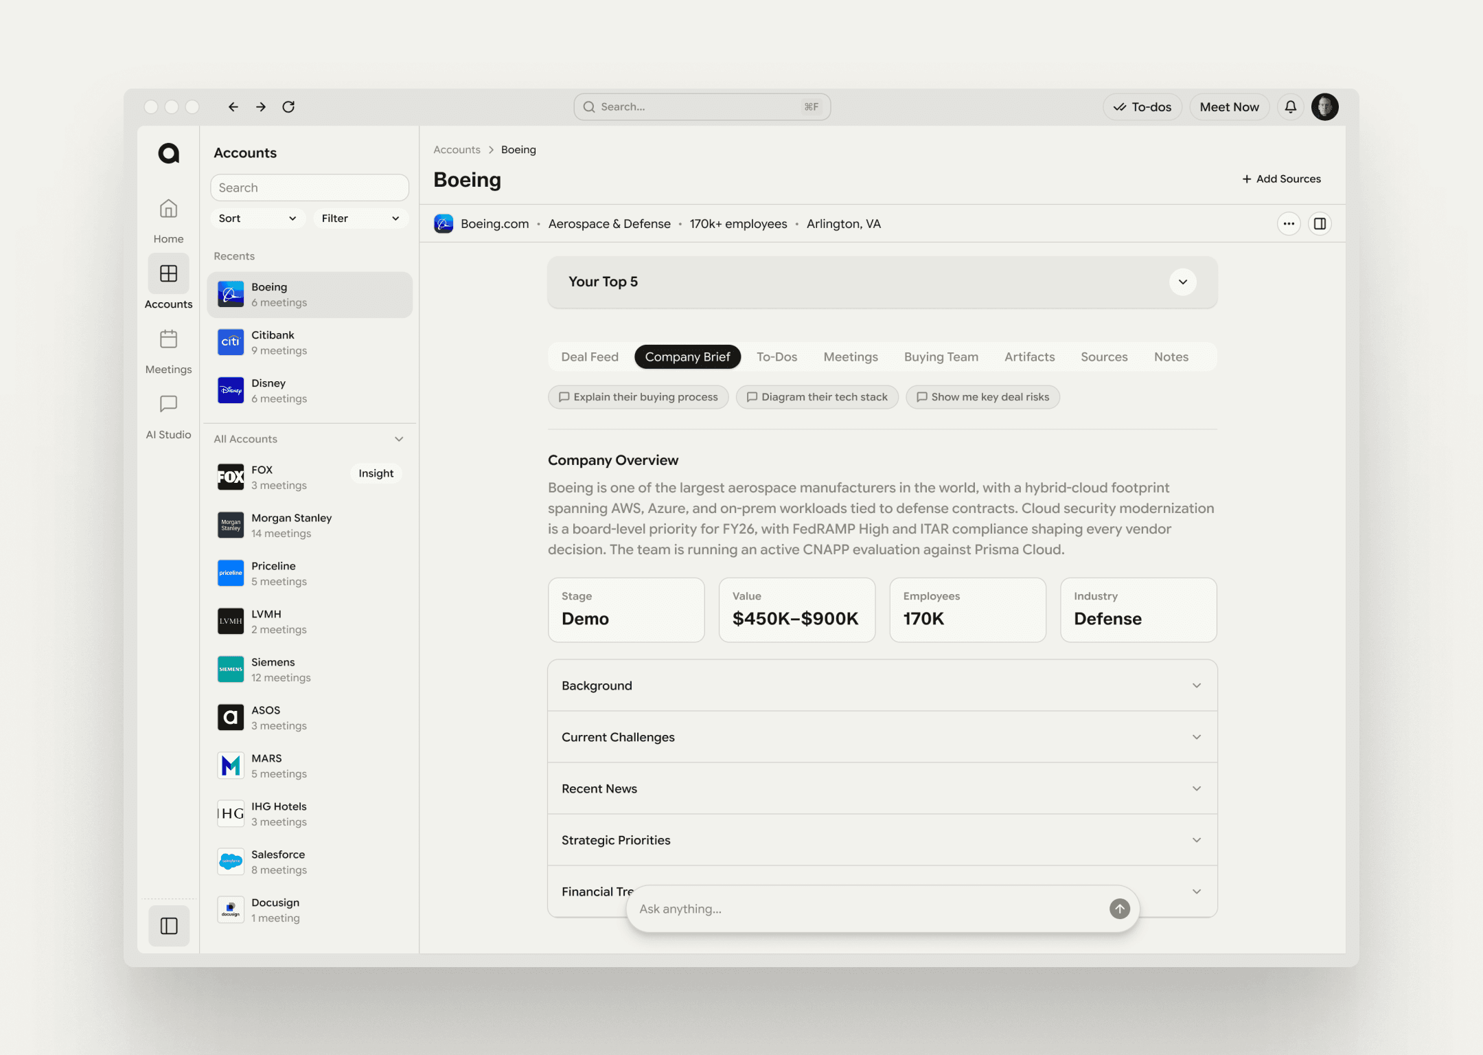Select Morgan Stanley in accounts list

click(x=309, y=525)
